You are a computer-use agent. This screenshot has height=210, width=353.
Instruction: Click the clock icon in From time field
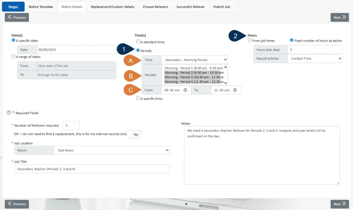(x=185, y=90)
